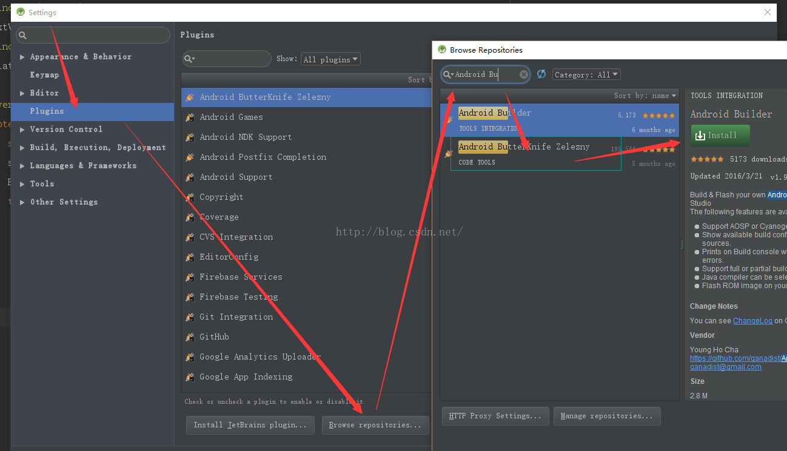Click the plugin icon next to Git Integration

click(x=190, y=317)
